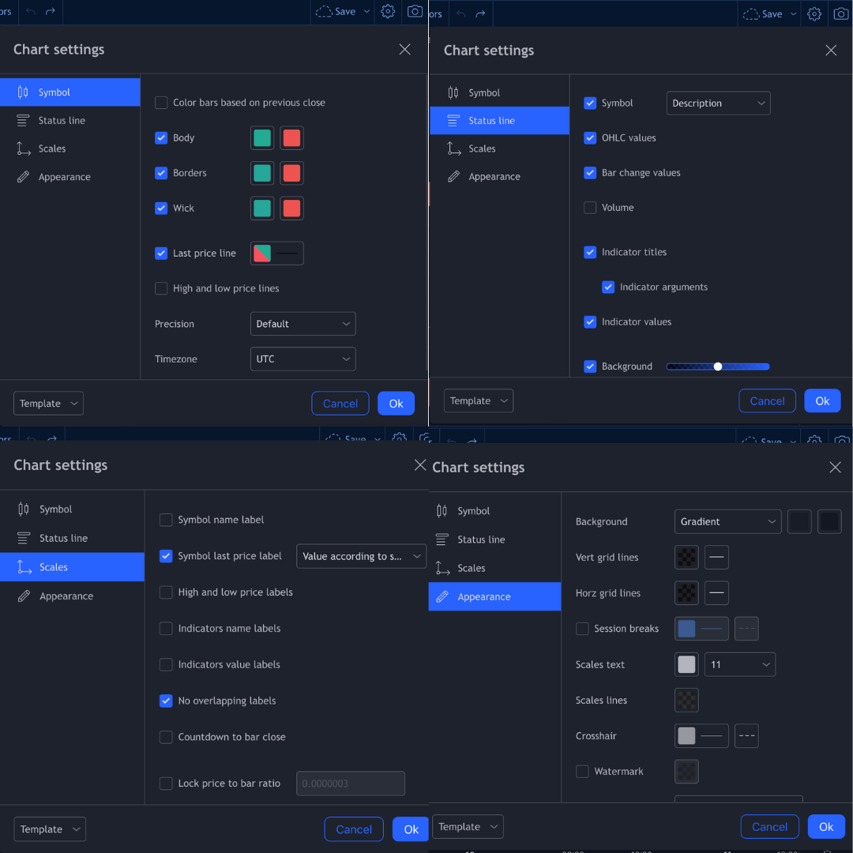
Task: Enable the Volume checkbox
Action: 590,208
